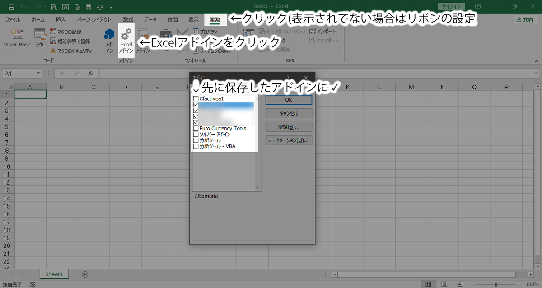The width and height of the screenshot is (542, 288).
Task: Open the ファイル menu
Action: 13,19
